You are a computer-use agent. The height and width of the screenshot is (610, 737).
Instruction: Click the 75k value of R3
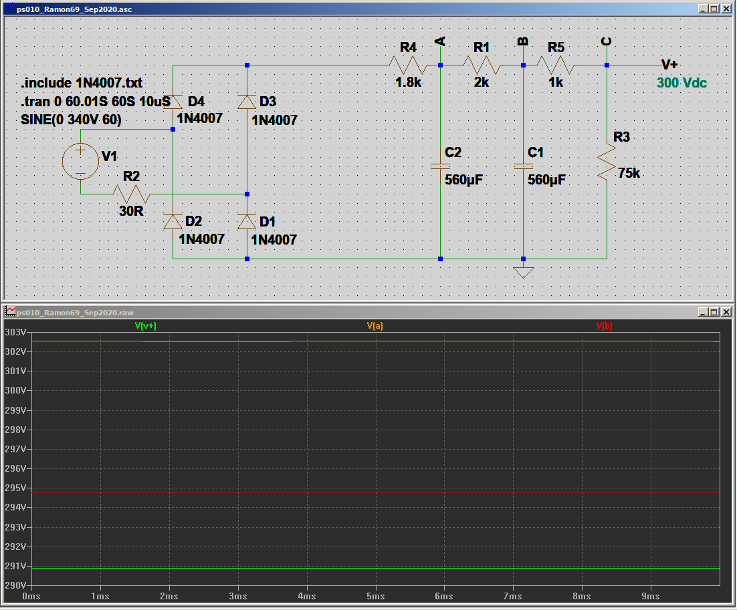(629, 173)
